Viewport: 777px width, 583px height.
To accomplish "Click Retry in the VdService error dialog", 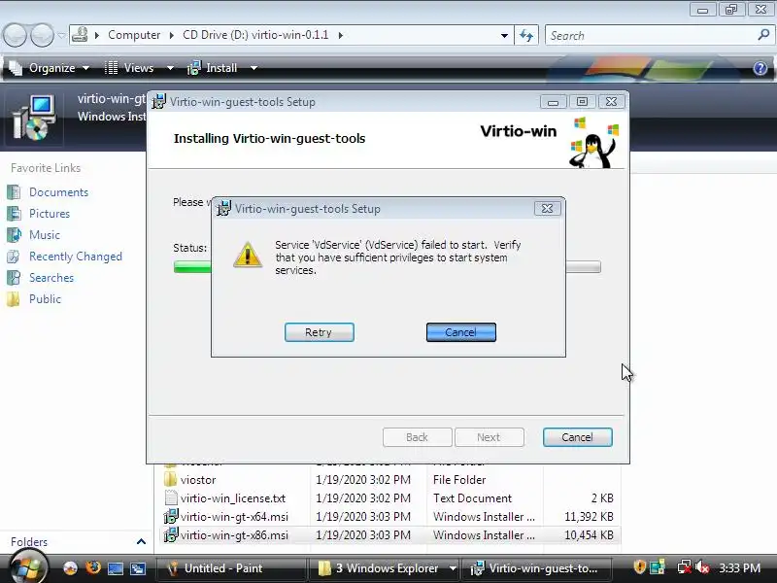I will coord(320,332).
